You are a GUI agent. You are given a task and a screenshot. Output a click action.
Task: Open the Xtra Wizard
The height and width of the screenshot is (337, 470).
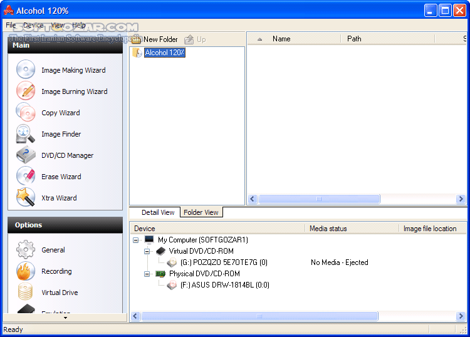pyautogui.click(x=26, y=198)
